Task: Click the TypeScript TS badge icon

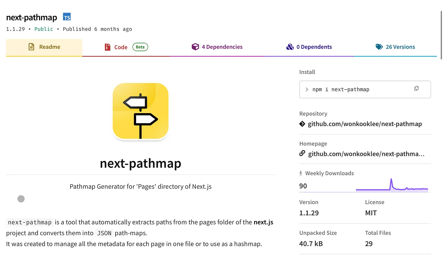Action: point(67,17)
